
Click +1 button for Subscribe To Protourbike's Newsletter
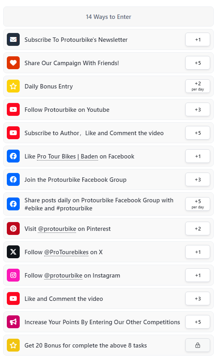(198, 39)
